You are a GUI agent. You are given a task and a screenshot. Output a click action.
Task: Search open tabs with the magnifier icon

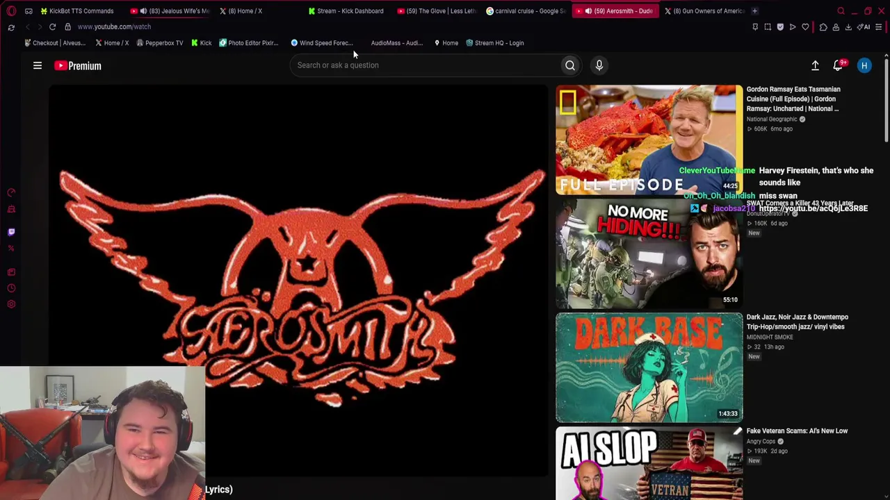coord(841,11)
